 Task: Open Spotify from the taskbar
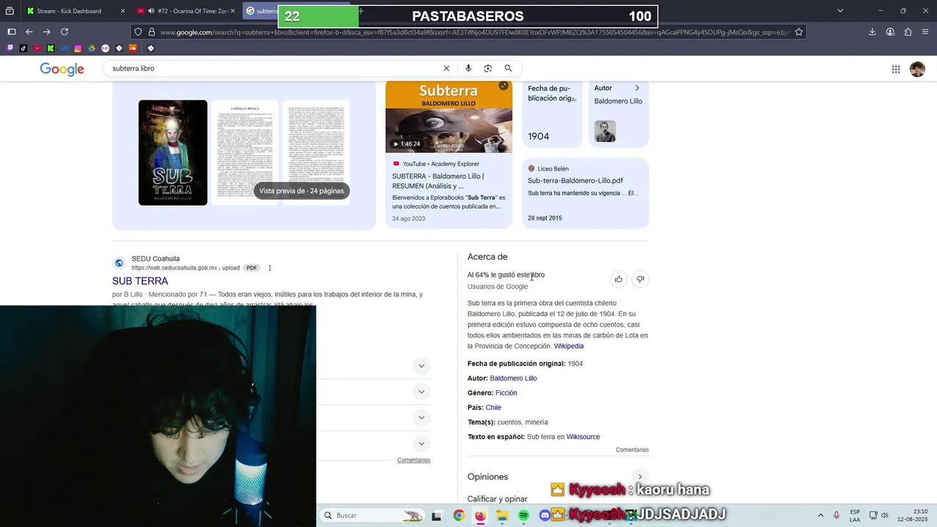click(x=523, y=515)
